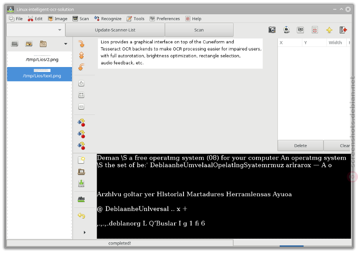Click the yellow undo arrow icon
Viewport: 358px width, 253px height.
coord(81,215)
